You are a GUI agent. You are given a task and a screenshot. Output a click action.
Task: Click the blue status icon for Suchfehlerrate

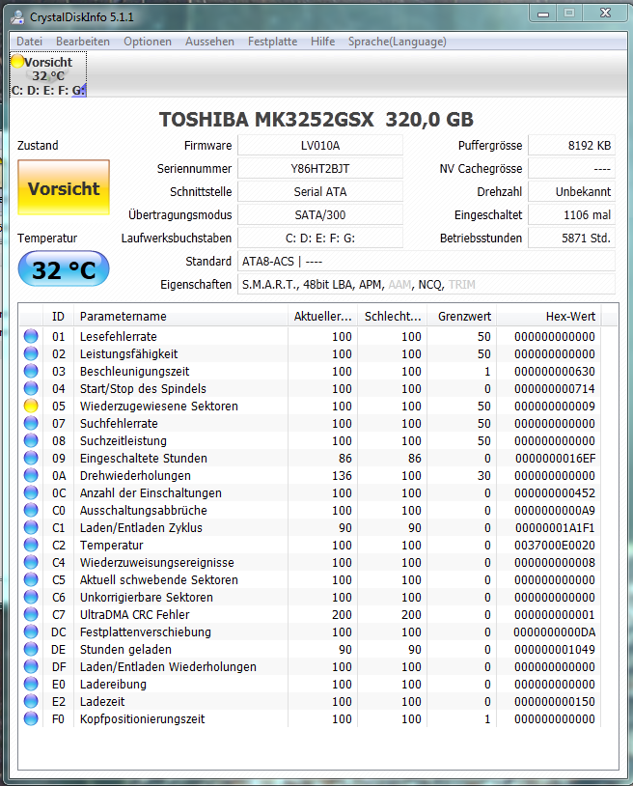(31, 423)
